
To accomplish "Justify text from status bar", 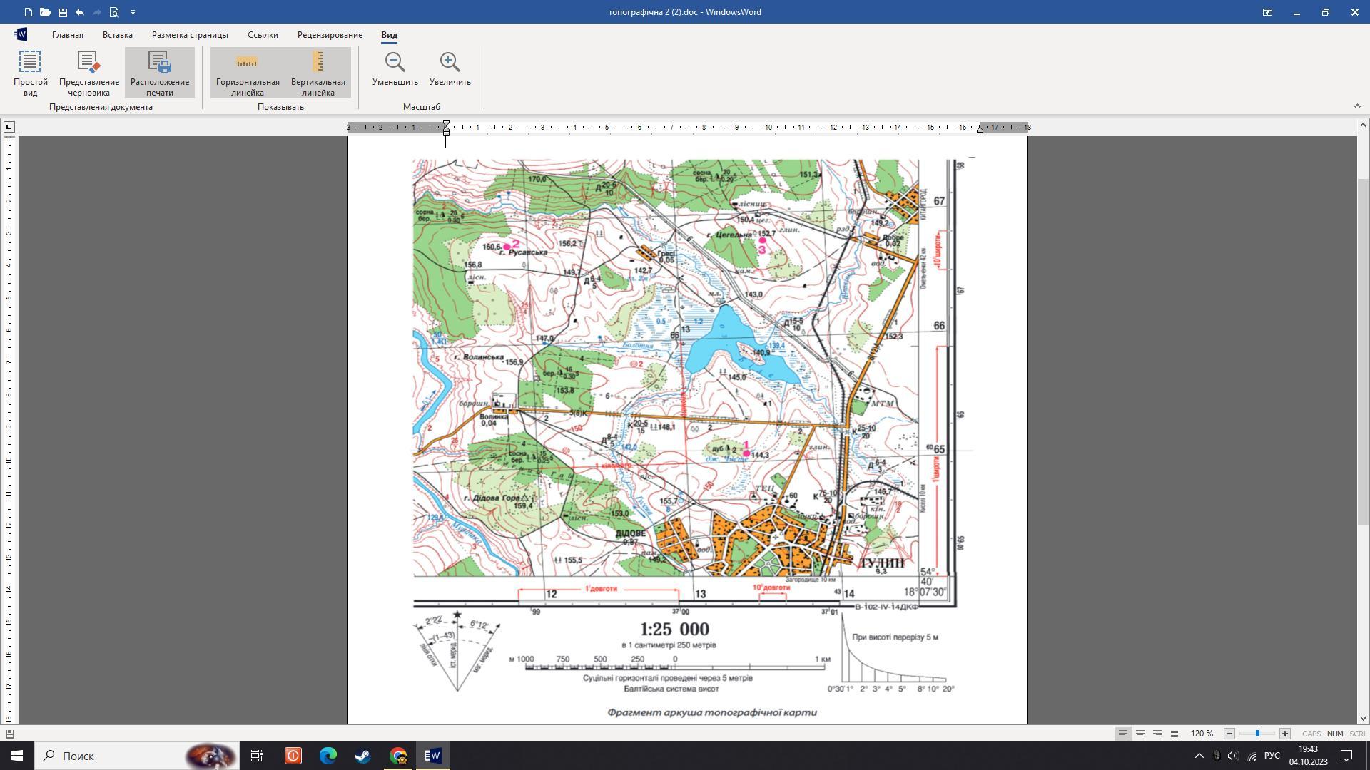I will point(1174,734).
